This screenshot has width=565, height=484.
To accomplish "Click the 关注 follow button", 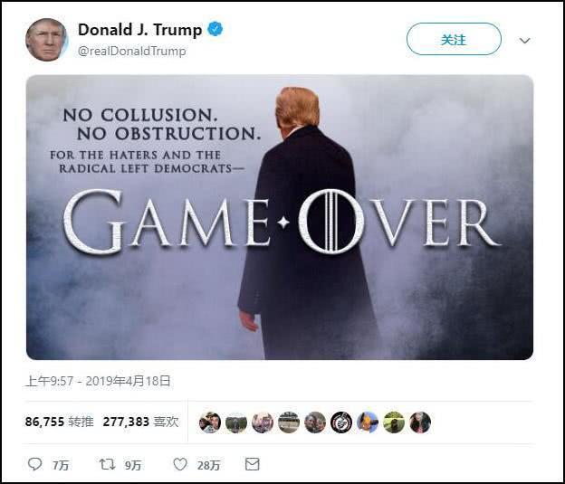I will point(454,39).
